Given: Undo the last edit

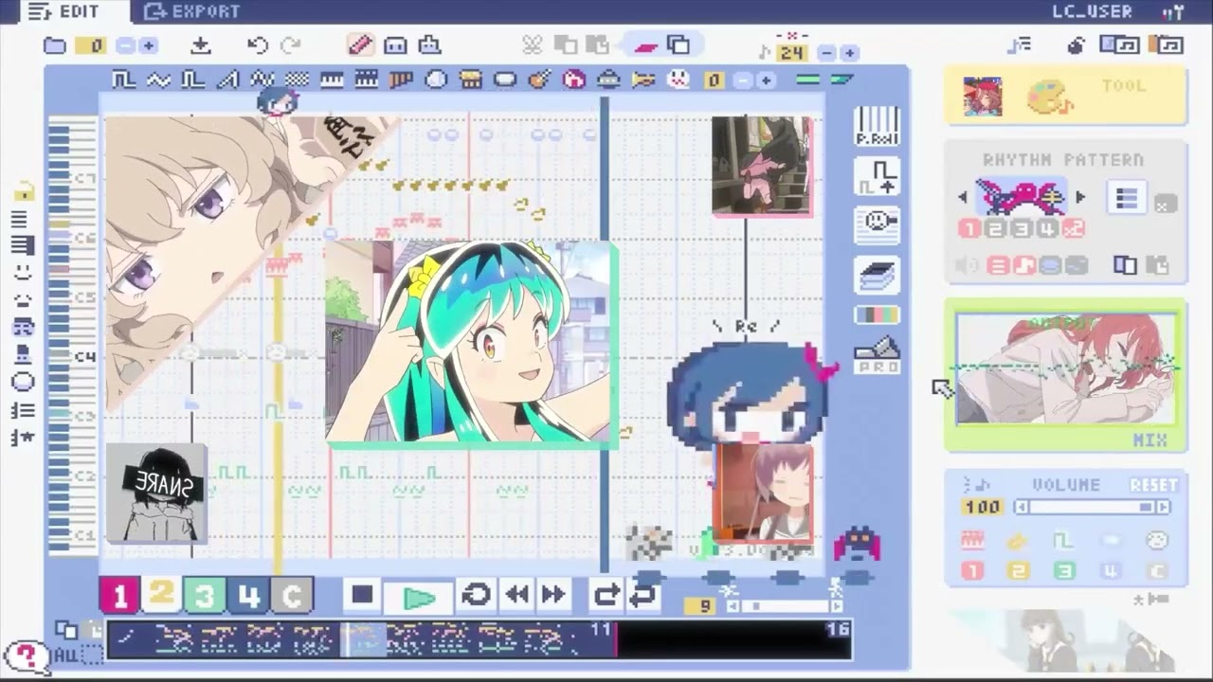Looking at the screenshot, I should (x=257, y=45).
